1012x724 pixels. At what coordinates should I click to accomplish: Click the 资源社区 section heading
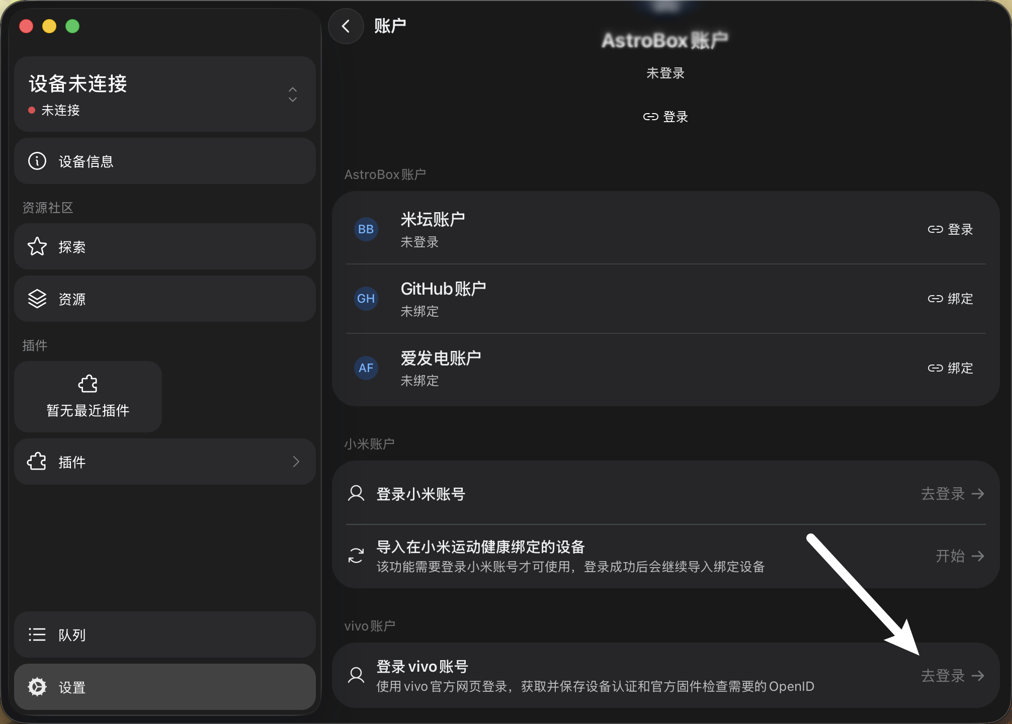(x=48, y=208)
